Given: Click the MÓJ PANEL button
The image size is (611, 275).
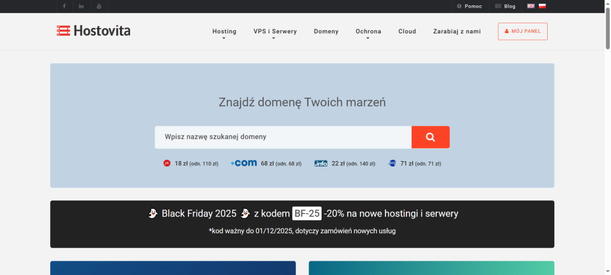Looking at the screenshot, I should pyautogui.click(x=523, y=31).
